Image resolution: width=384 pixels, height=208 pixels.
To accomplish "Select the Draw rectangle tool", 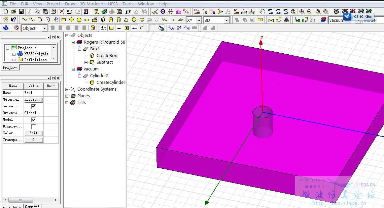I will click(x=64, y=20).
